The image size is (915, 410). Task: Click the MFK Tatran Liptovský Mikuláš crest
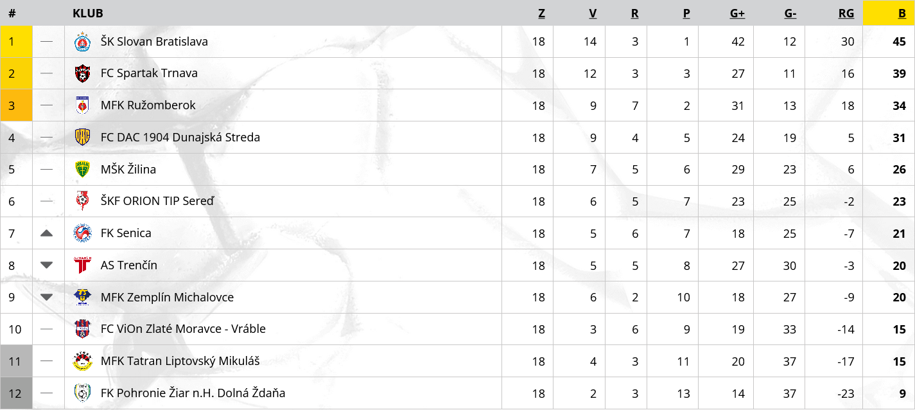click(x=82, y=361)
